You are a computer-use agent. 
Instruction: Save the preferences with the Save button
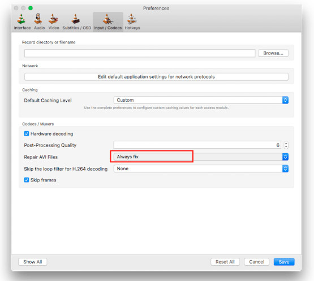tap(284, 262)
